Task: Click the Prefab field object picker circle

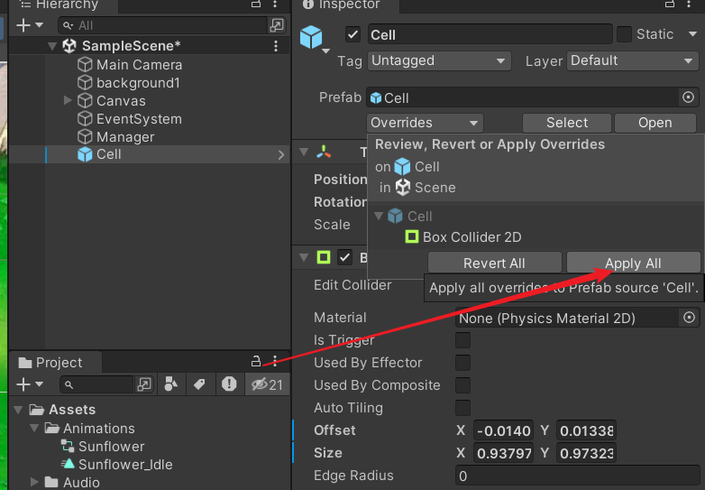Action: click(688, 97)
